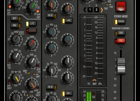Click the pull LPF red LED
The image size is (140, 101).
point(10,6)
